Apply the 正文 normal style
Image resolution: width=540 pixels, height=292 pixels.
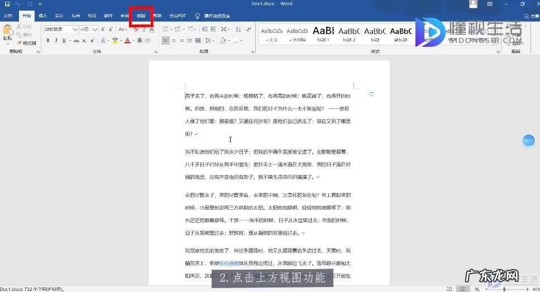(272, 35)
